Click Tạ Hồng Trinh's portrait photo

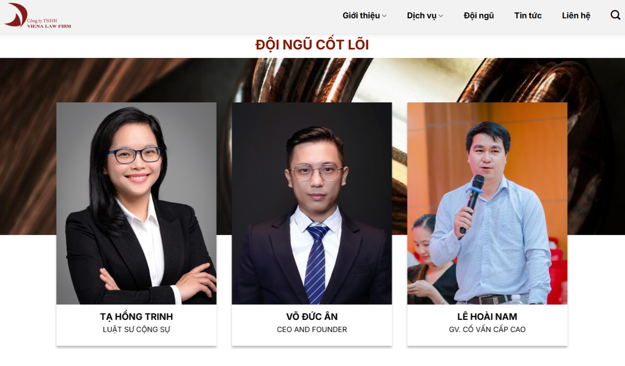point(136,203)
